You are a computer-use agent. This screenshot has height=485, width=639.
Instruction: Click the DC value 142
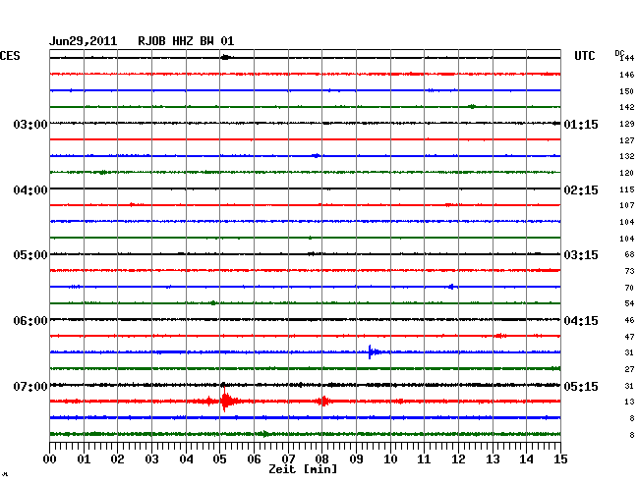[627, 107]
